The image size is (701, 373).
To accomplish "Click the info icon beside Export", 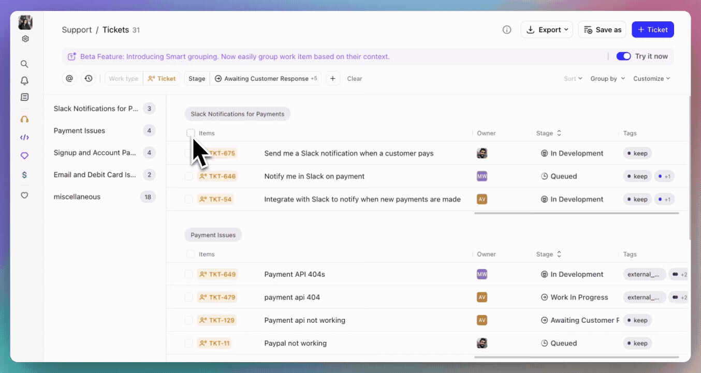I will (x=507, y=30).
